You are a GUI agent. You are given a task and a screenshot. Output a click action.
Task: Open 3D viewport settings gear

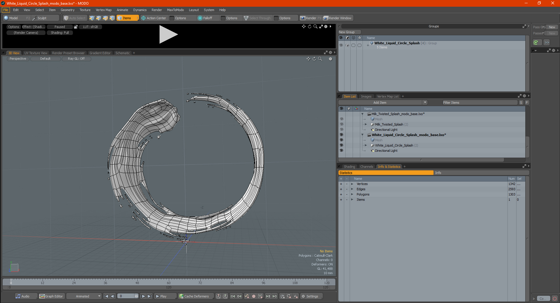pyautogui.click(x=330, y=59)
